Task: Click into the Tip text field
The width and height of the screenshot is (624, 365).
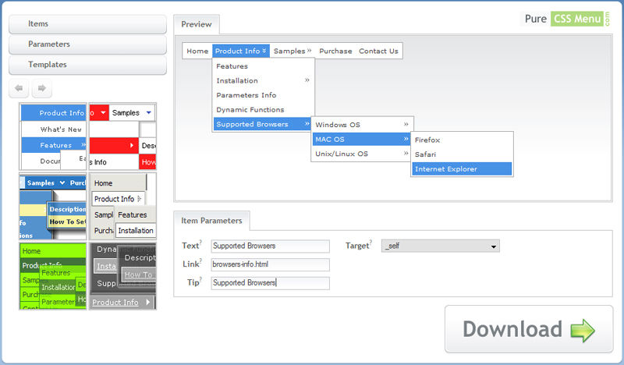Action: (270, 283)
